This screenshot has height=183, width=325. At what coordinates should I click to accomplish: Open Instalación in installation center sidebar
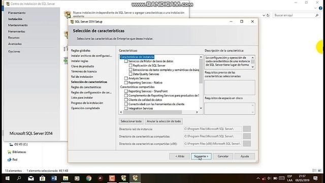coord(15,19)
